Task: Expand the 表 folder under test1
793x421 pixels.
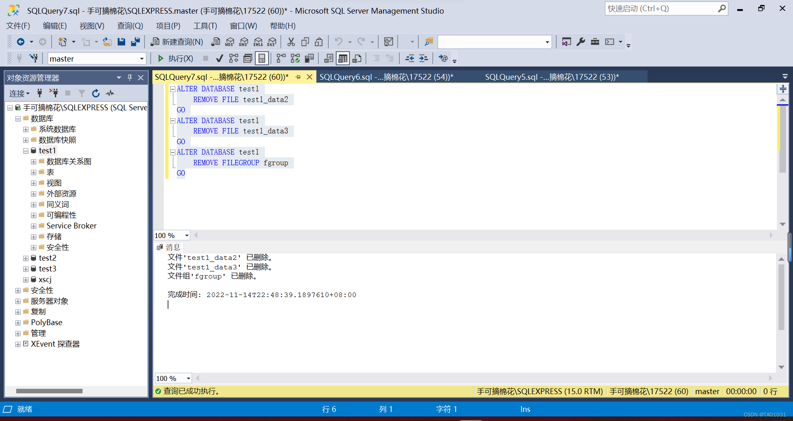Action: [33, 172]
